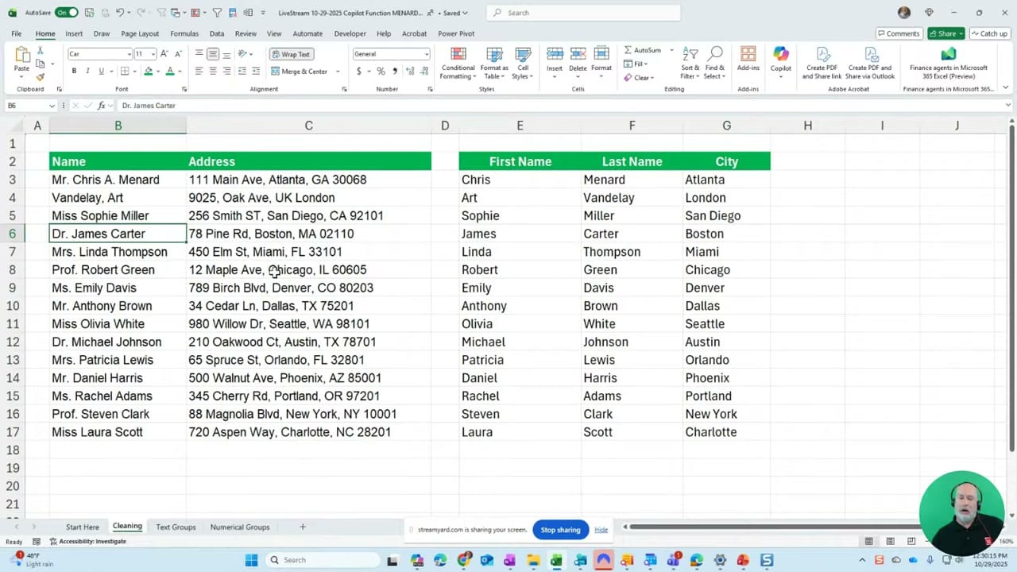Open the Text Groups sheet tab
The image size is (1017, 572).
tap(176, 527)
